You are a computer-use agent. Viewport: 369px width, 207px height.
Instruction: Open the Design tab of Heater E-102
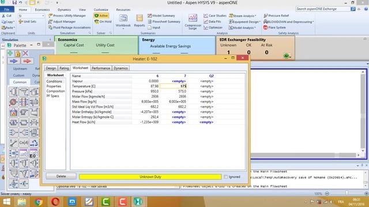(51, 68)
